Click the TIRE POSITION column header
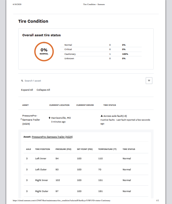The image size is (172, 204). 43,149
